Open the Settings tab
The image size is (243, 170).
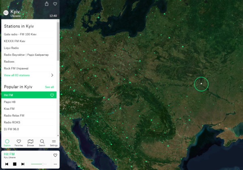click(x=54, y=142)
